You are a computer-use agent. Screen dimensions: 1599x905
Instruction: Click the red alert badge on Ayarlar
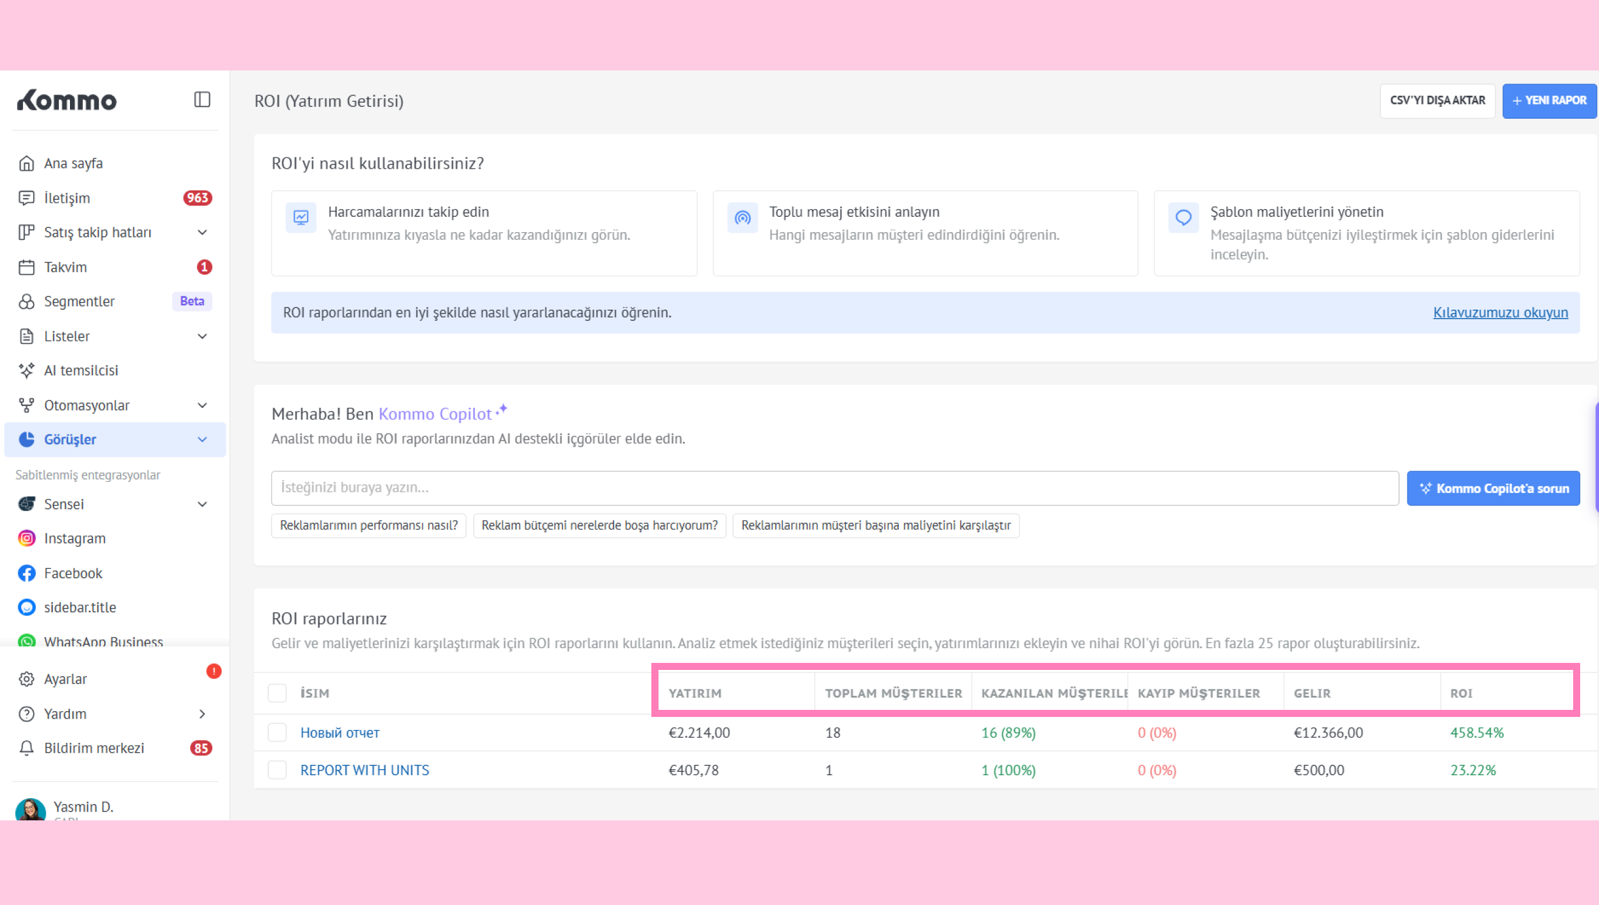click(214, 671)
